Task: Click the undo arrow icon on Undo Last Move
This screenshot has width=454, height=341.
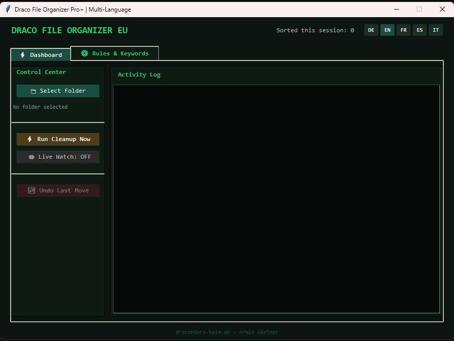Action: click(x=32, y=190)
